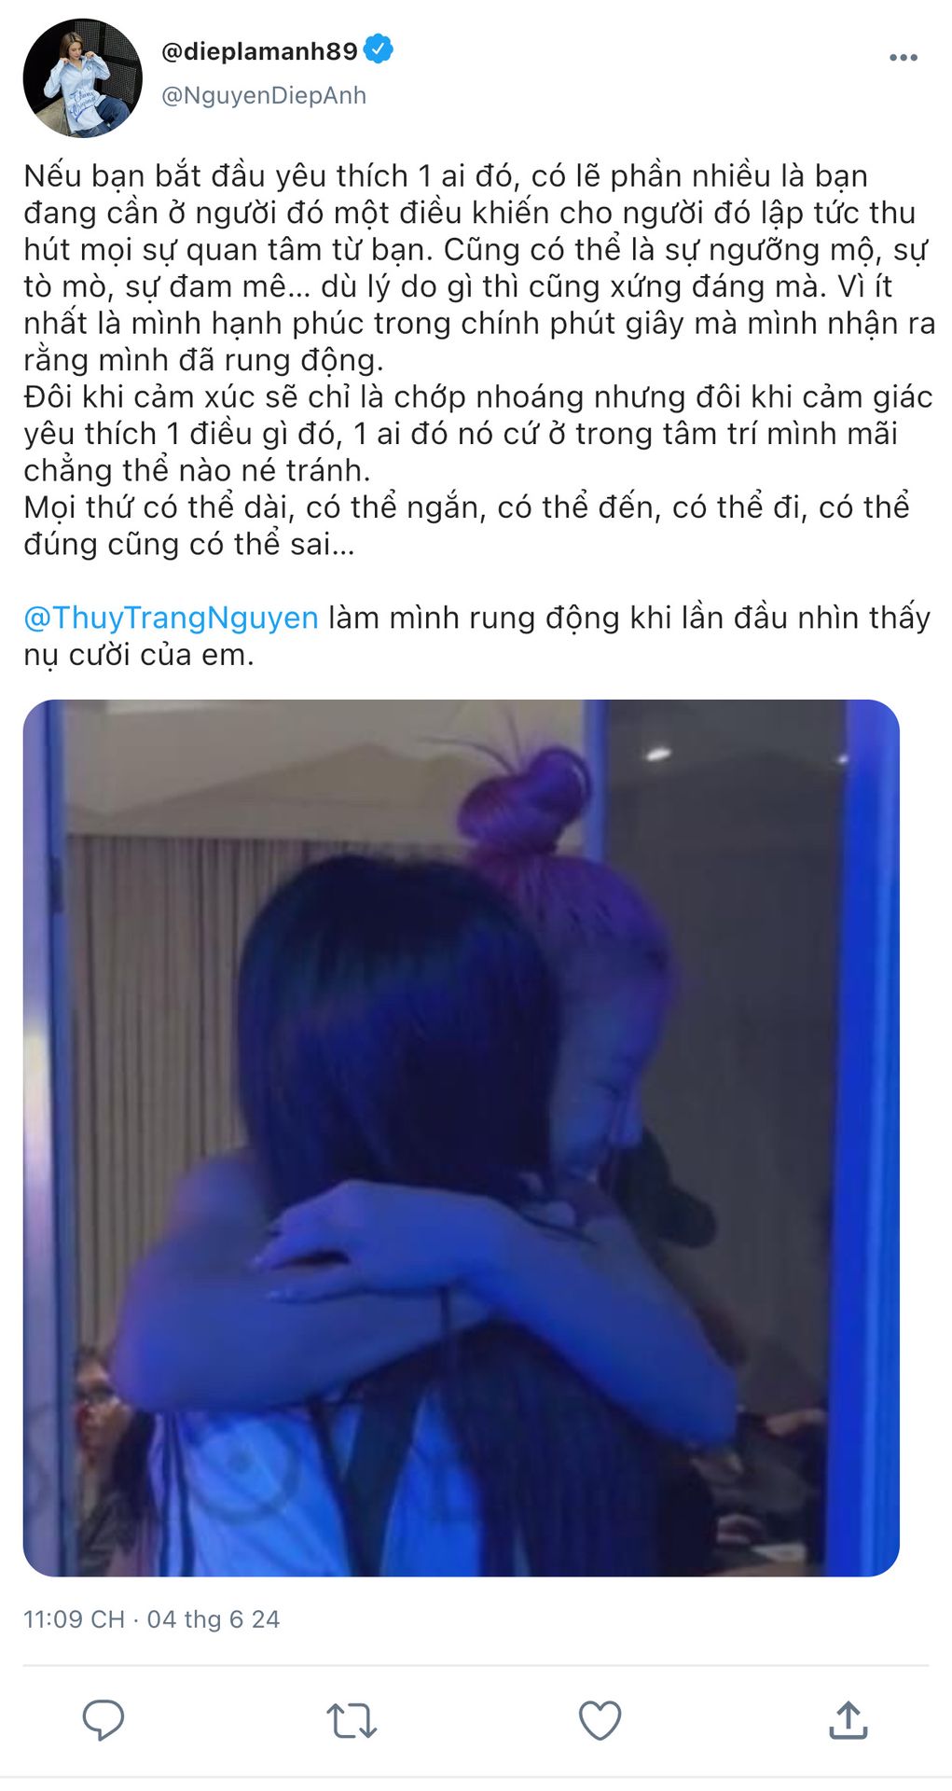This screenshot has width=952, height=1791.
Task: Click the @NguyenDiepAnh handle
Action: [x=264, y=95]
